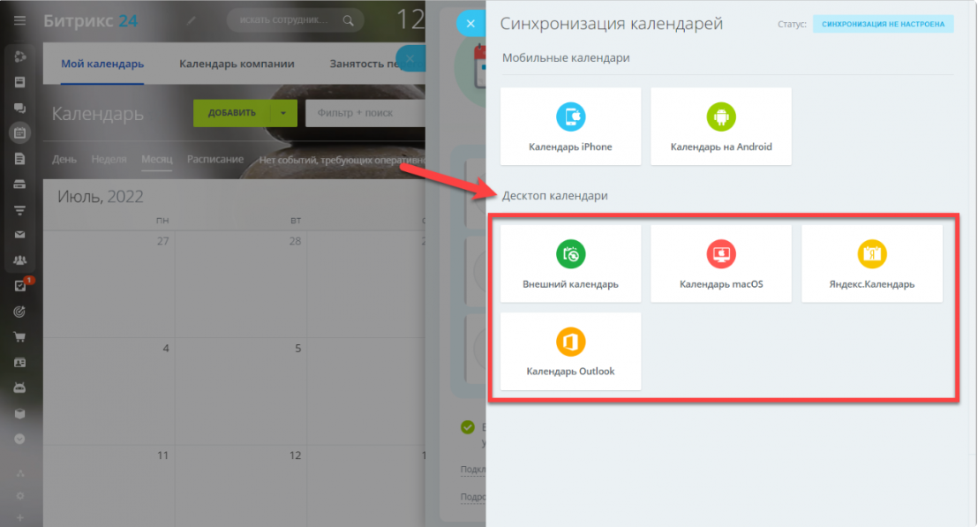Click the СИНХРОНИЗАЦИЯ НЕ НАСТРОЕНА status badge

click(x=884, y=24)
